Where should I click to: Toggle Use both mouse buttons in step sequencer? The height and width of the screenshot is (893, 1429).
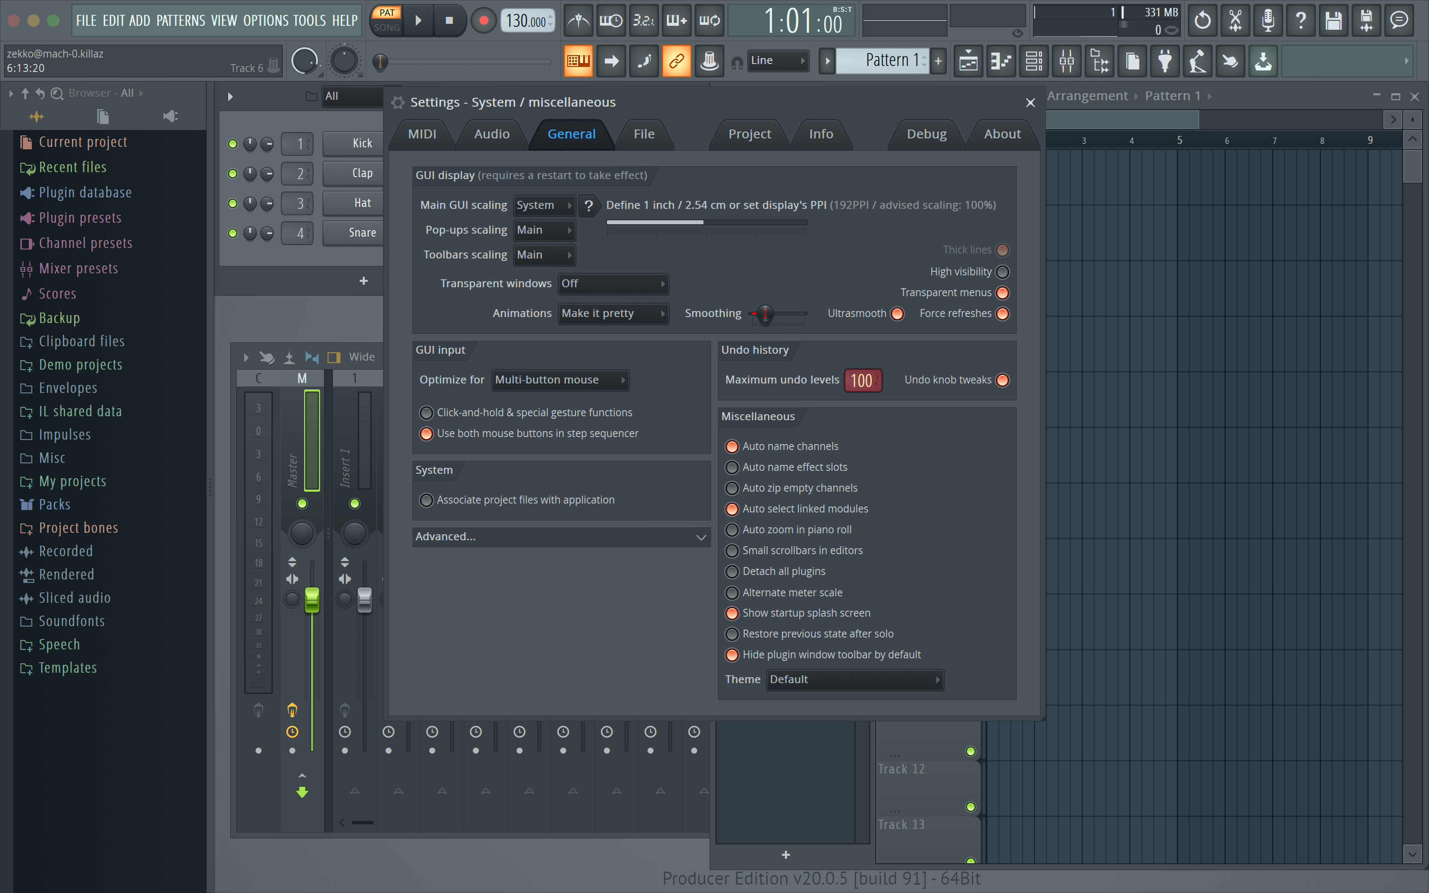[426, 434]
